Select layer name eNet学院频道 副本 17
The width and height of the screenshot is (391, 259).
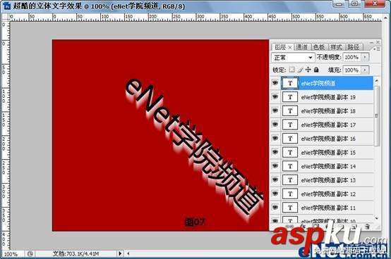click(328, 125)
